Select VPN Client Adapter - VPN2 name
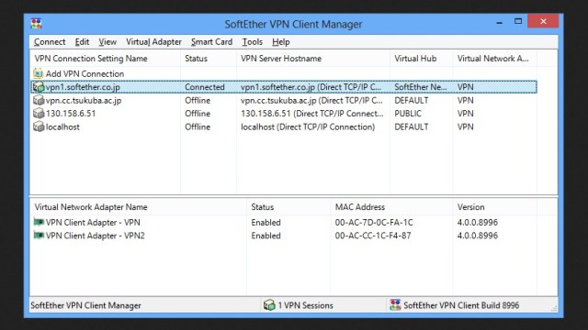Image resolution: width=588 pixels, height=330 pixels. [96, 236]
